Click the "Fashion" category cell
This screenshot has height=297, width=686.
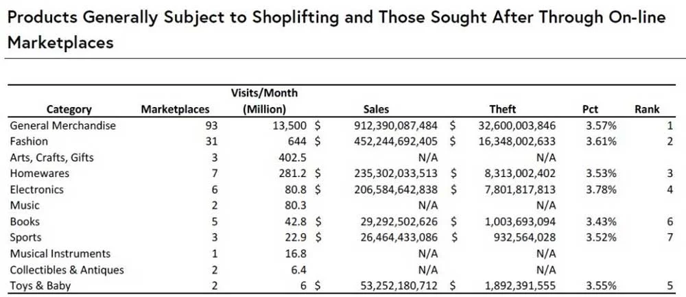coord(29,141)
